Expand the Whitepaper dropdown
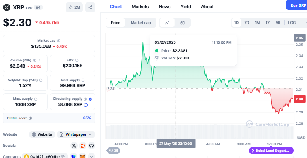This screenshot has height=158, width=307. (76, 134)
